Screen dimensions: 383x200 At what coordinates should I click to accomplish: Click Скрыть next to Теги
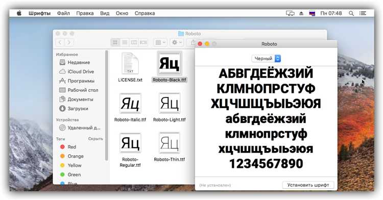95,139
